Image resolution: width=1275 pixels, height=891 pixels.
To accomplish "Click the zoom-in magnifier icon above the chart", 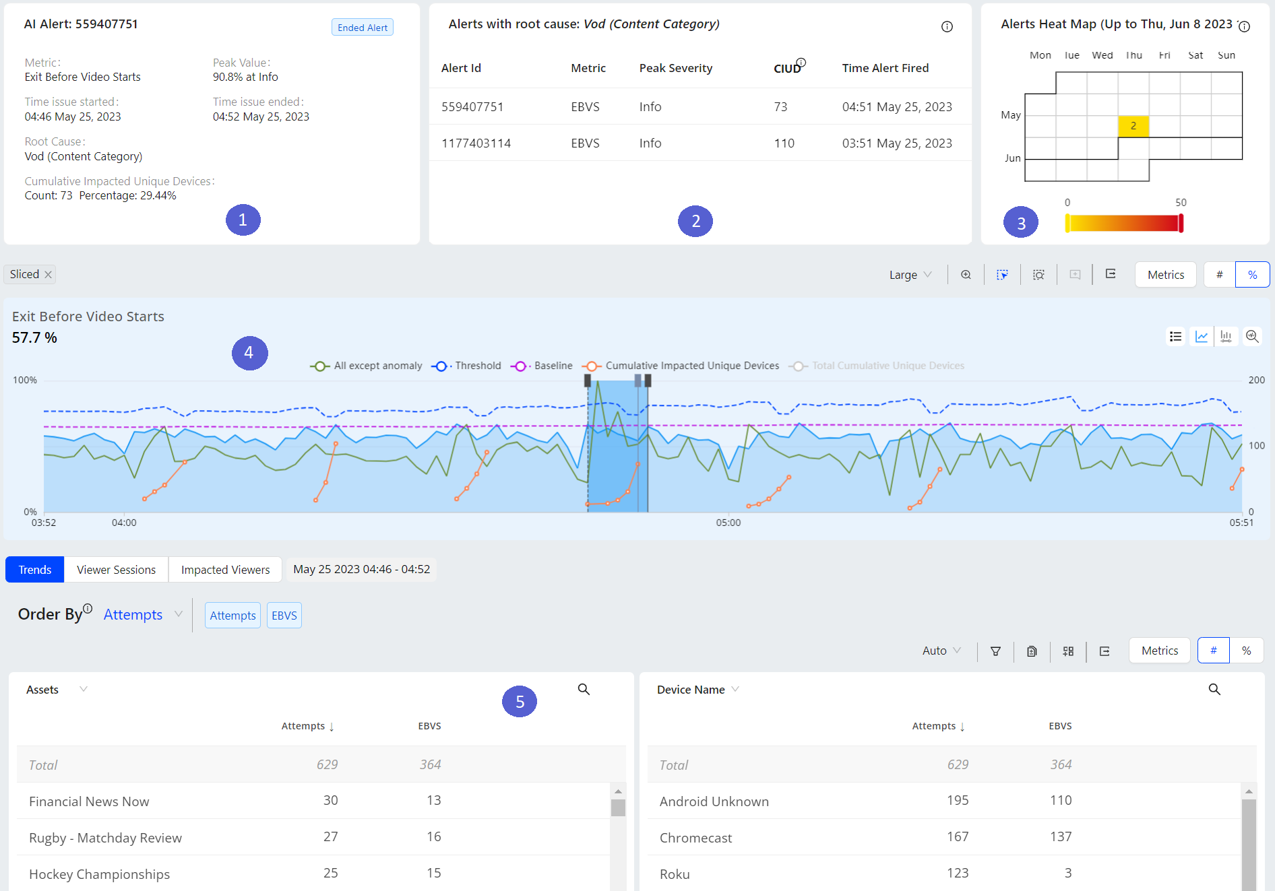I will (966, 275).
